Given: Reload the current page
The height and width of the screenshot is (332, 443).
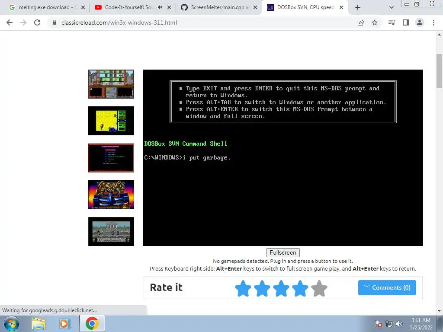Looking at the screenshot, I should point(37,22).
